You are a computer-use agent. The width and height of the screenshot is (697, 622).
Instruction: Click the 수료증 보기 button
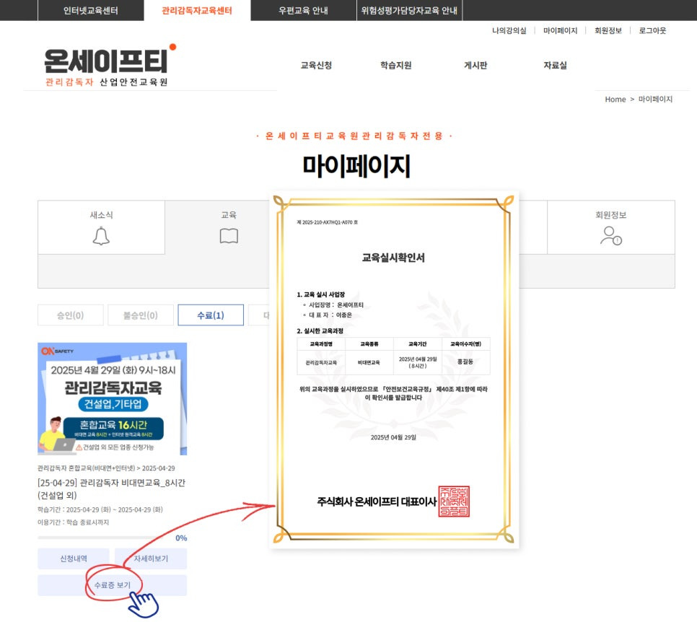pos(112,585)
